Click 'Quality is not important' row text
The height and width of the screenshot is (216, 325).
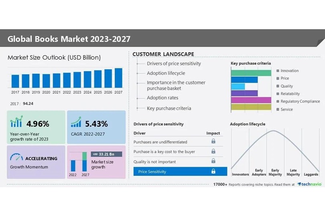(154, 162)
